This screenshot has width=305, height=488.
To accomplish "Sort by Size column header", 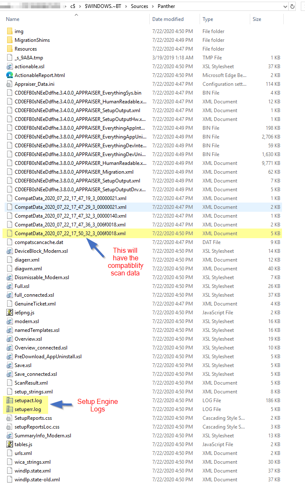I will click(x=257, y=19).
